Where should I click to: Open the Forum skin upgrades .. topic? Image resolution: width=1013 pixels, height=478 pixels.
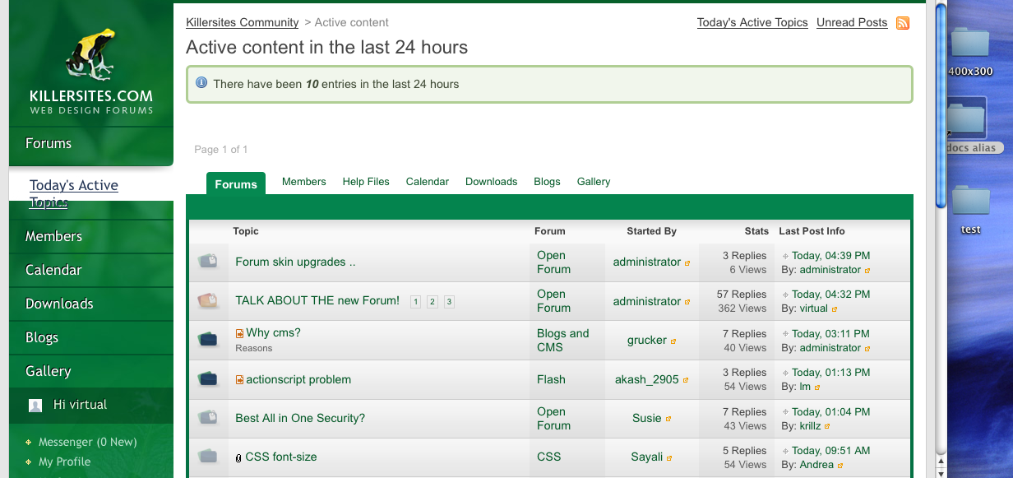(295, 262)
